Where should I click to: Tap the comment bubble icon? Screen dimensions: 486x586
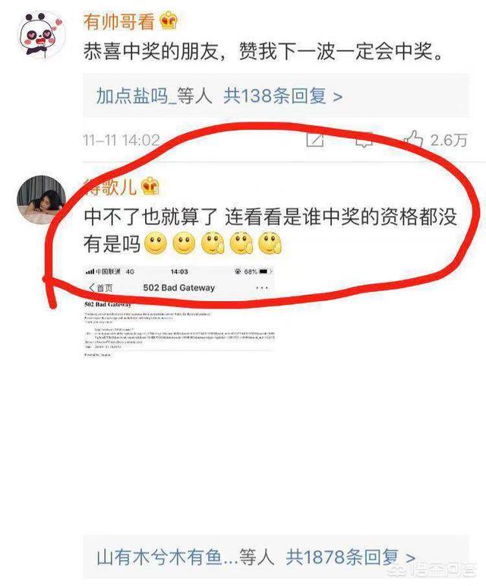tap(363, 141)
